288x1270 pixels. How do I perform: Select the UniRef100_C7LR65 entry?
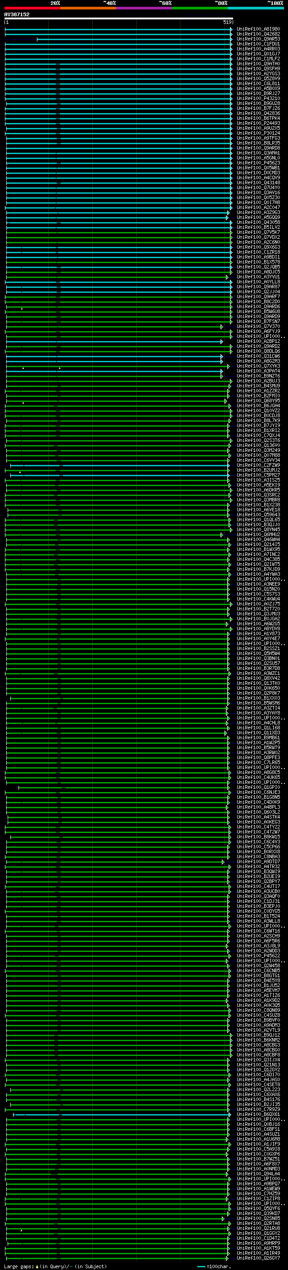(258, 763)
